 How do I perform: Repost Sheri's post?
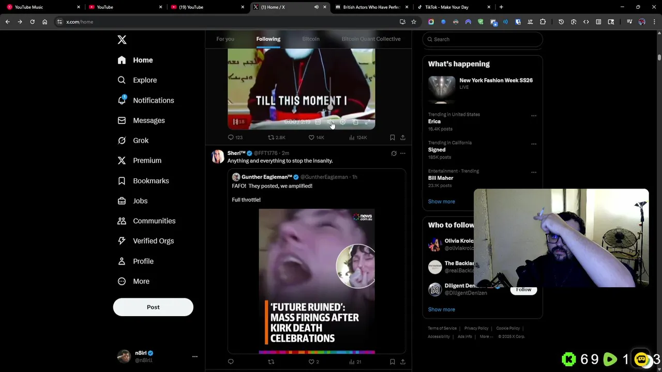[271, 362]
